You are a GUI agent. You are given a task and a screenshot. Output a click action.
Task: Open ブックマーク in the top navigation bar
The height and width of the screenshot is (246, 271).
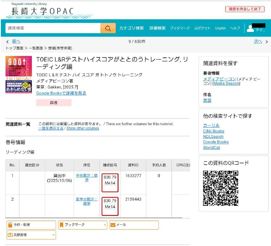[180, 28]
